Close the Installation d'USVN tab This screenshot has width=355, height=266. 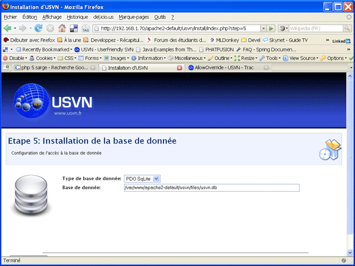tap(179, 68)
